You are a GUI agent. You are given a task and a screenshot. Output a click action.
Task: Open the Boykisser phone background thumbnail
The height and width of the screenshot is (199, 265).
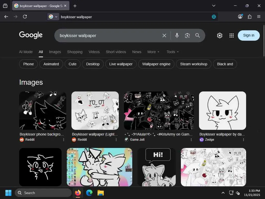pos(43,111)
